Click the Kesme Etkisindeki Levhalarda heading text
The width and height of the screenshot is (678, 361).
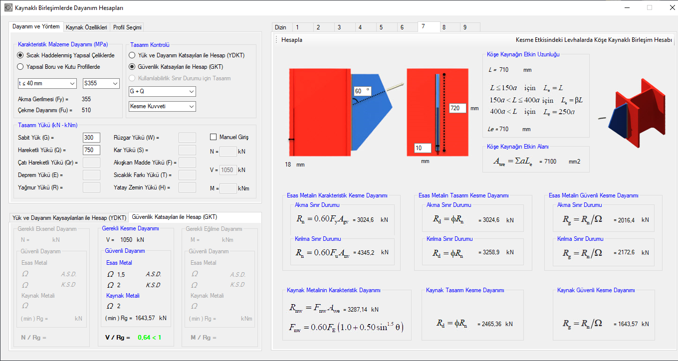point(594,40)
